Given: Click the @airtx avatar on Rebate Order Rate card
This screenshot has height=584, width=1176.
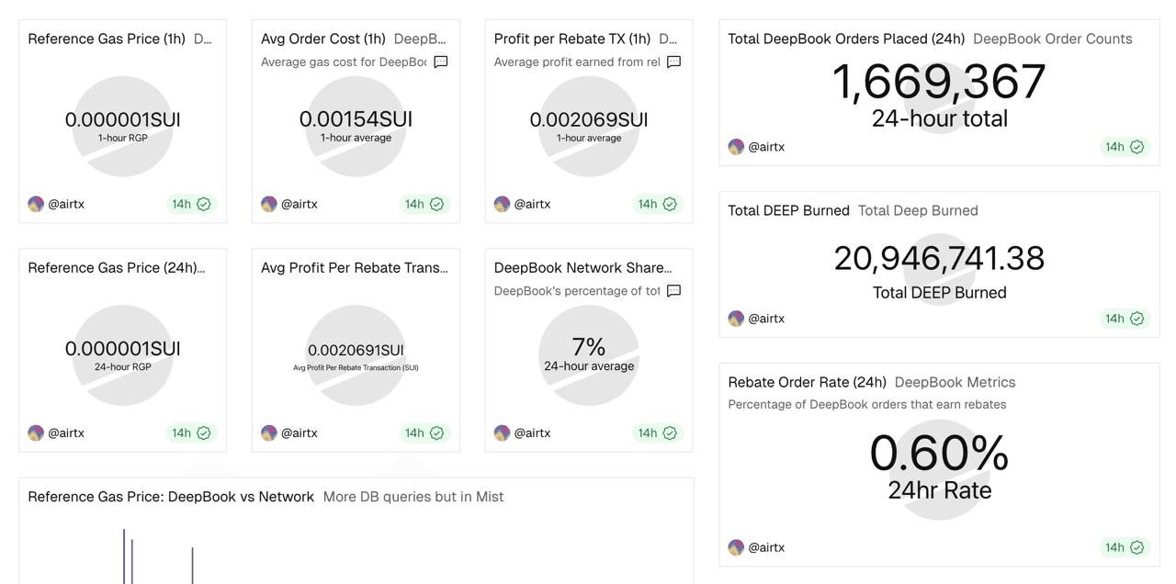Looking at the screenshot, I should (x=736, y=546).
